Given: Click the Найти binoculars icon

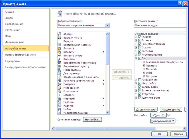Looking at the screenshot, I should tap(60, 109).
